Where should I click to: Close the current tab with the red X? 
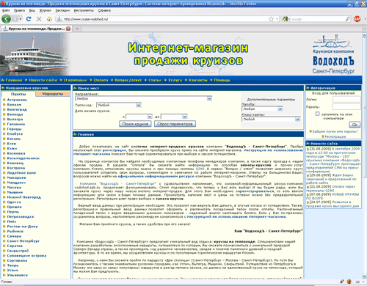(x=68, y=29)
